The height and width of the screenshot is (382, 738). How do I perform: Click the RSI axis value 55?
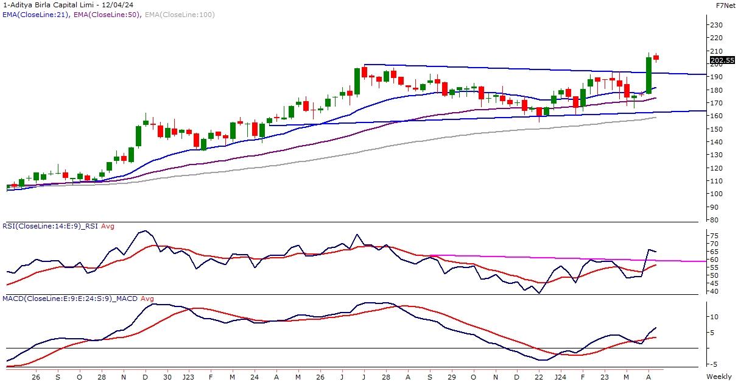click(x=714, y=267)
